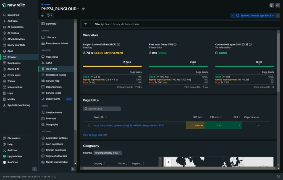The width and height of the screenshot is (283, 180).
Task: Open the temp-site.link/435 page URL
Action: click(x=129, y=125)
